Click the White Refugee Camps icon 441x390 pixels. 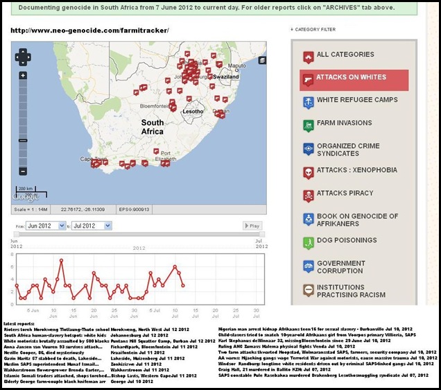[x=309, y=103]
